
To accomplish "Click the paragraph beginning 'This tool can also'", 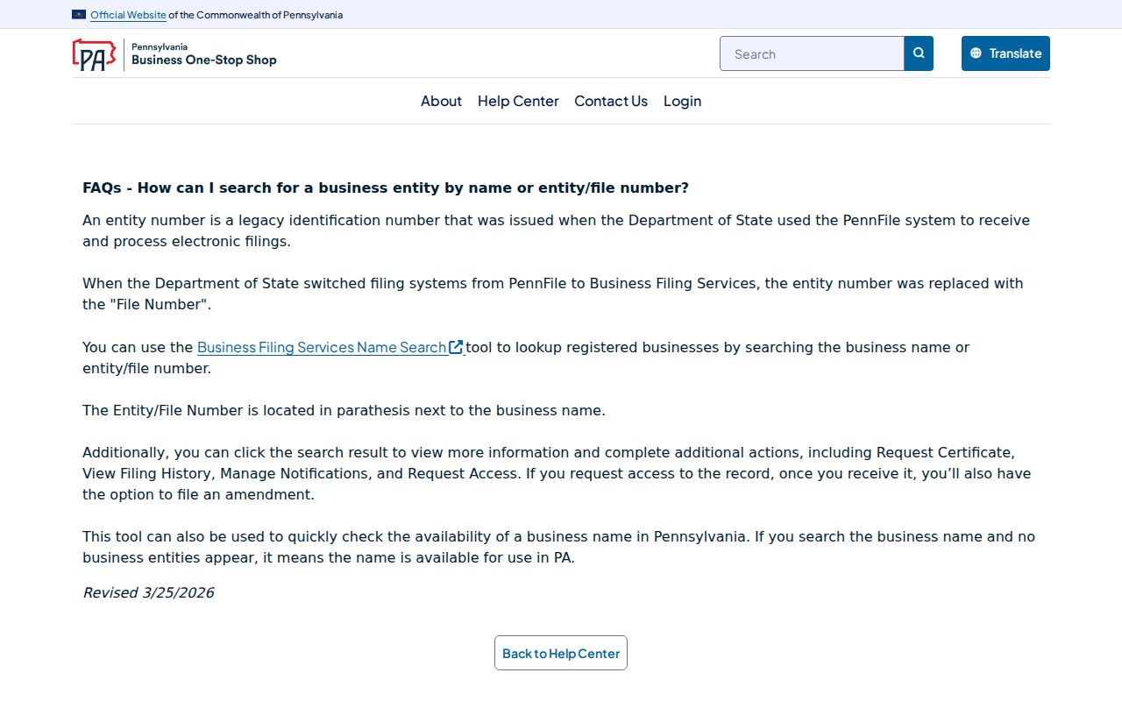I will coord(558,547).
